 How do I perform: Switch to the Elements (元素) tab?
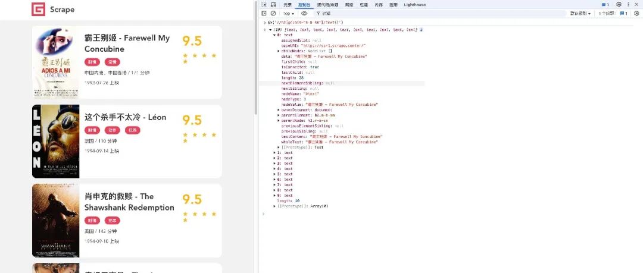pos(288,5)
